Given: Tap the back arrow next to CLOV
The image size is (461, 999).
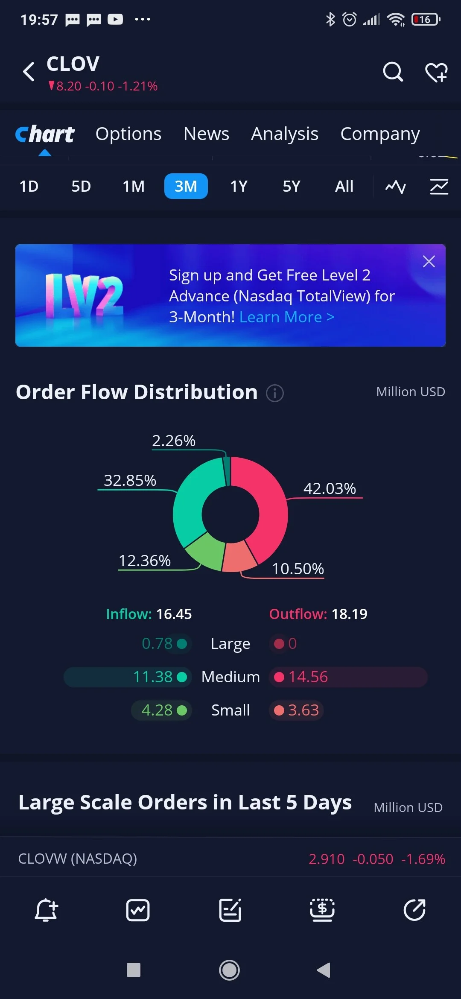Looking at the screenshot, I should pyautogui.click(x=29, y=72).
